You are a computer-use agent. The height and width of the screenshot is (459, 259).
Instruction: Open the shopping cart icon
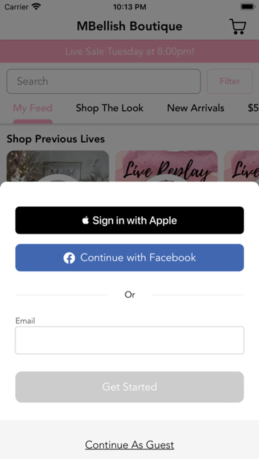(x=237, y=26)
